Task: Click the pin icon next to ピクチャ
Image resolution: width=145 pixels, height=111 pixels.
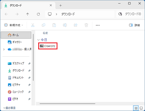Action: 29,85
